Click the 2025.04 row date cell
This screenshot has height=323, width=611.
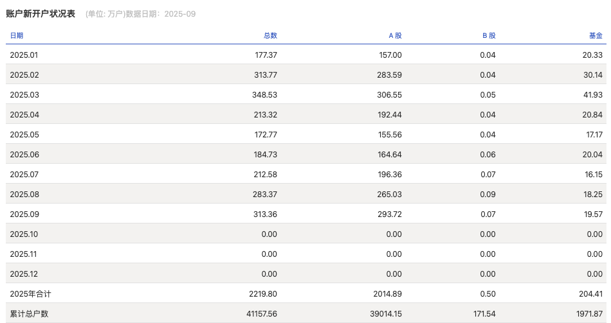click(x=24, y=115)
